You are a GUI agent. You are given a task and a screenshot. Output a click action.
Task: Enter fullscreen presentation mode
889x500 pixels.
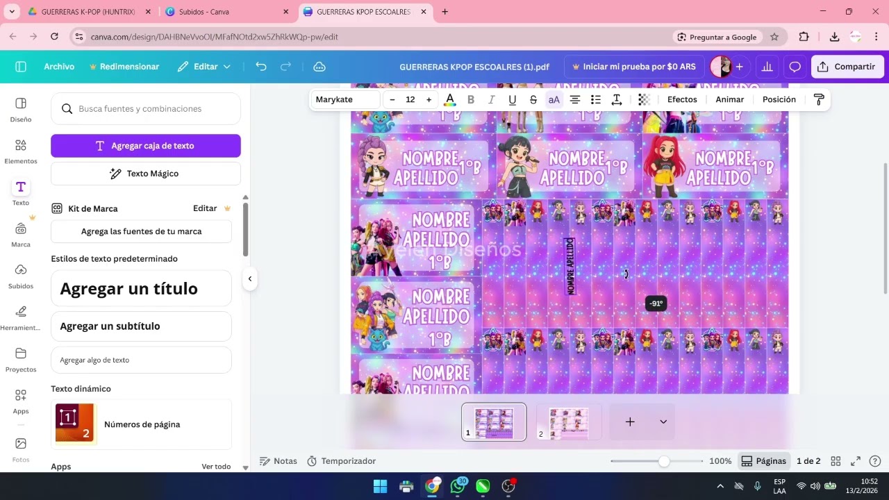click(x=856, y=461)
